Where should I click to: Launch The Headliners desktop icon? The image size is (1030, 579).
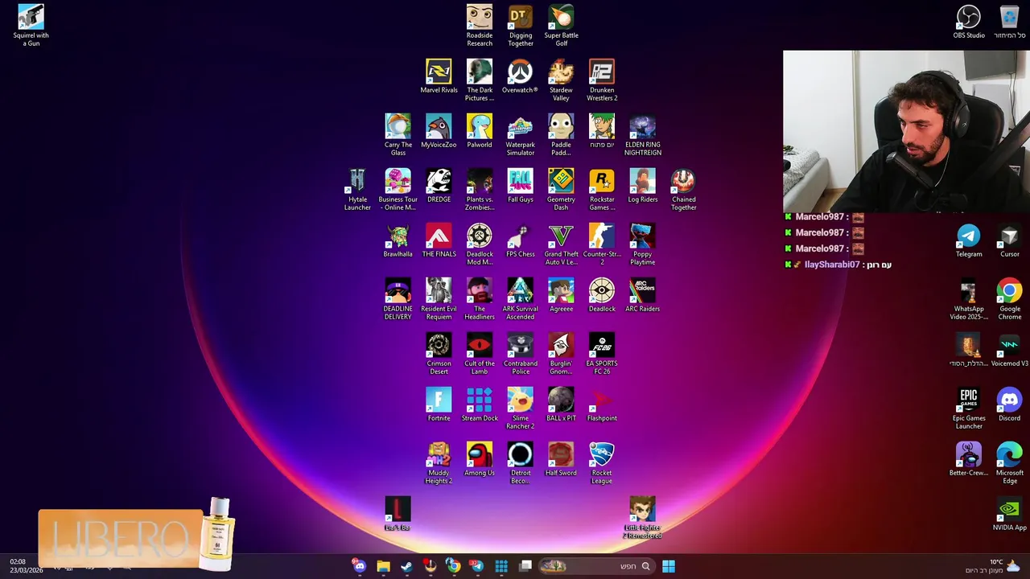coord(480,298)
